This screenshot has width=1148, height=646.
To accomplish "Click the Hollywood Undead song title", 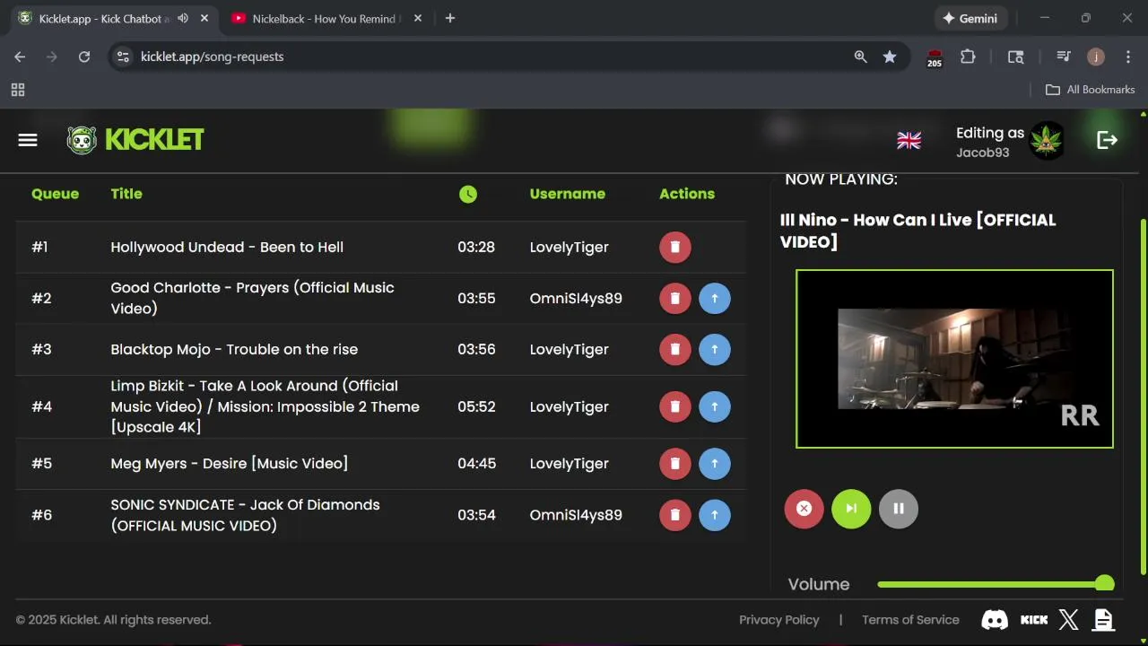I will pos(227,247).
